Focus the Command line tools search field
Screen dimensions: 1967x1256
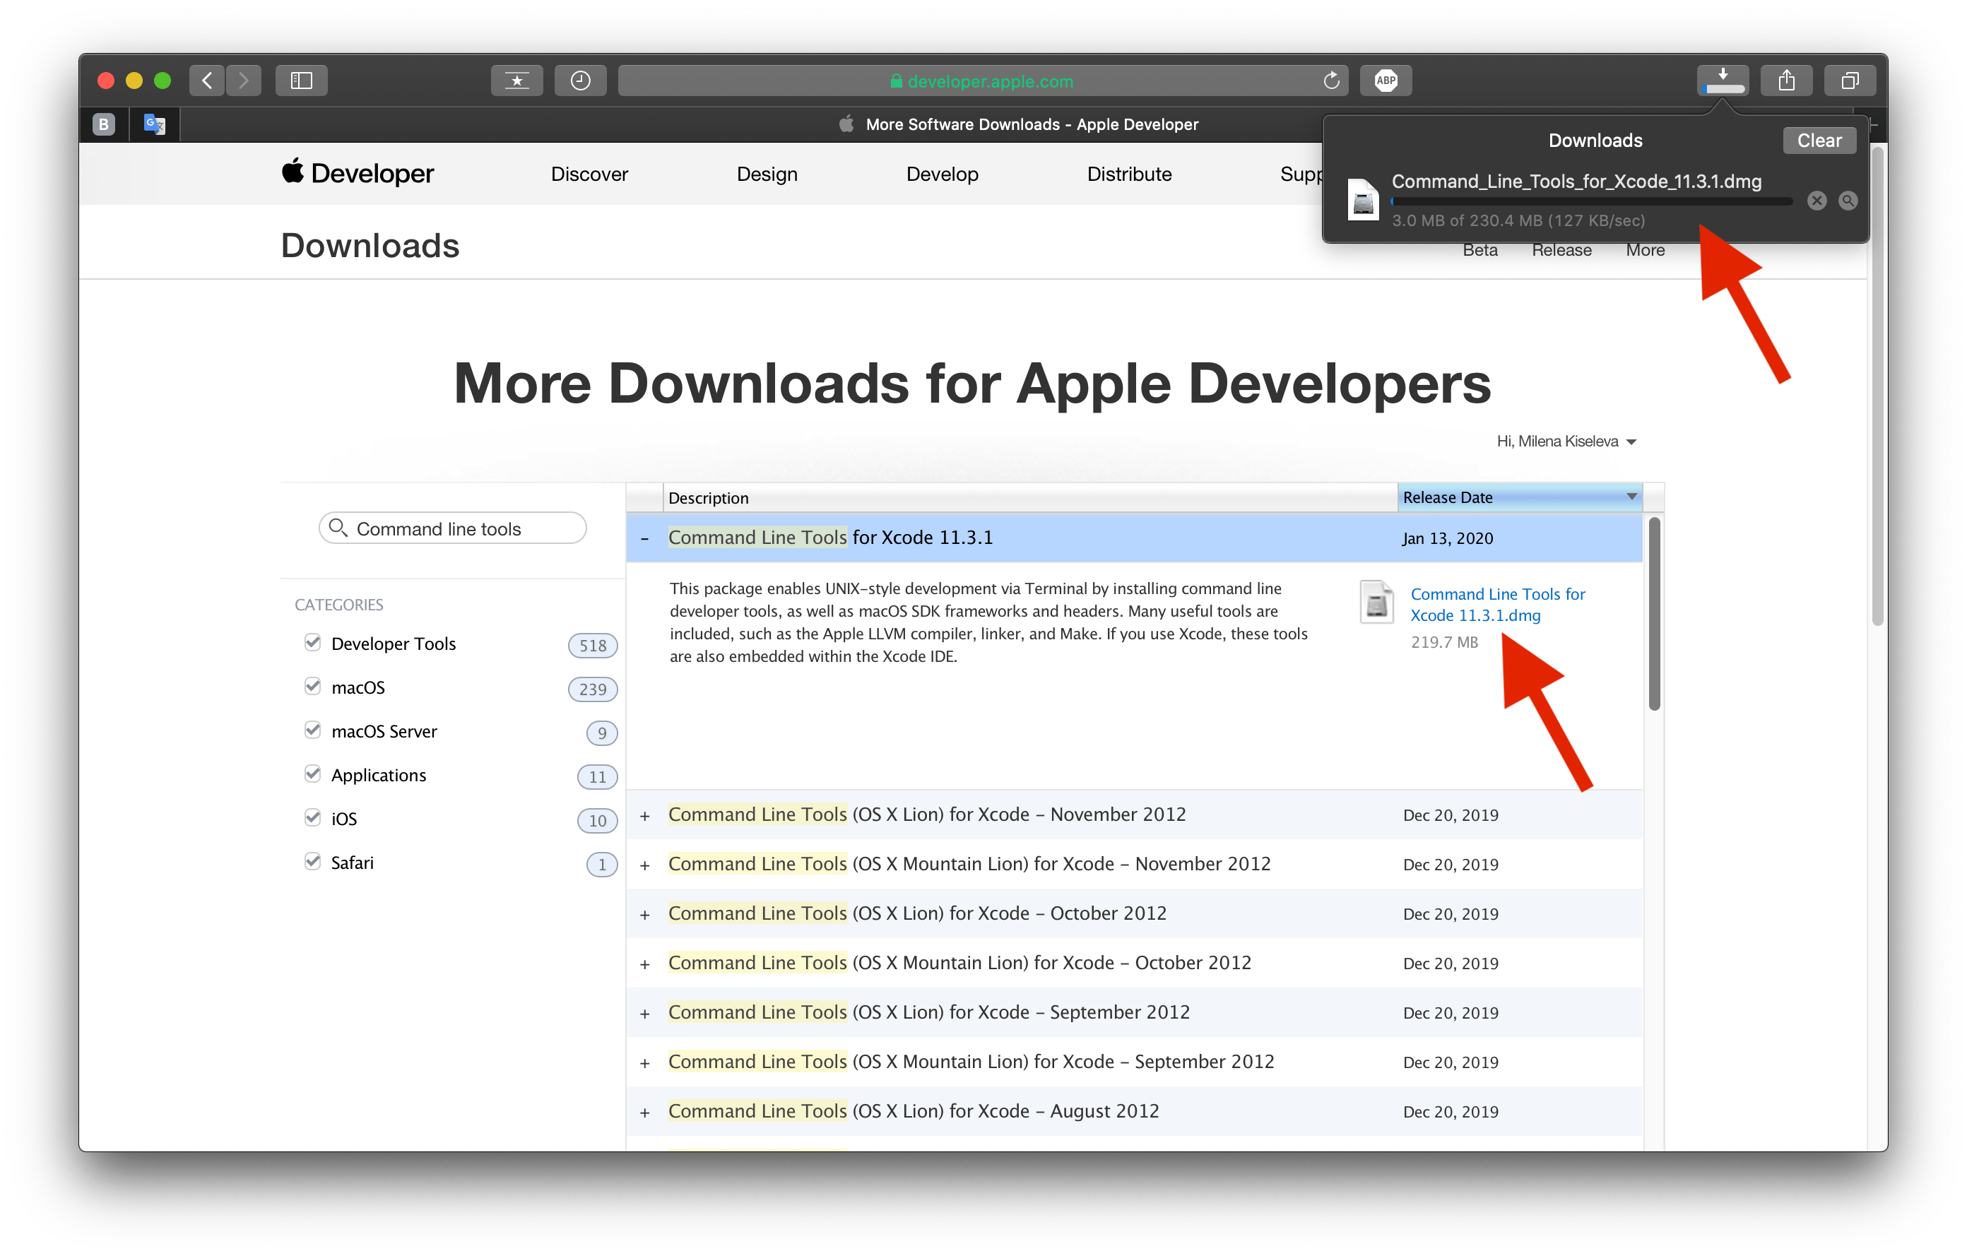click(453, 528)
